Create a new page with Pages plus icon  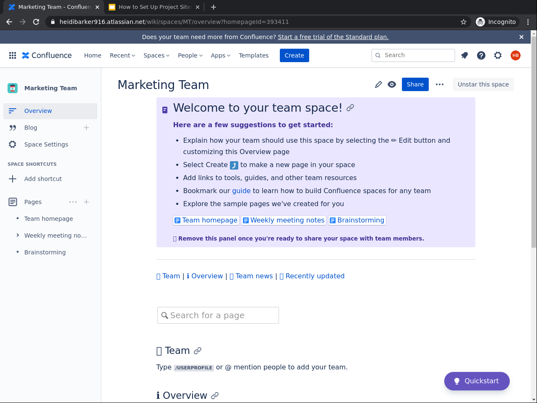pos(86,202)
